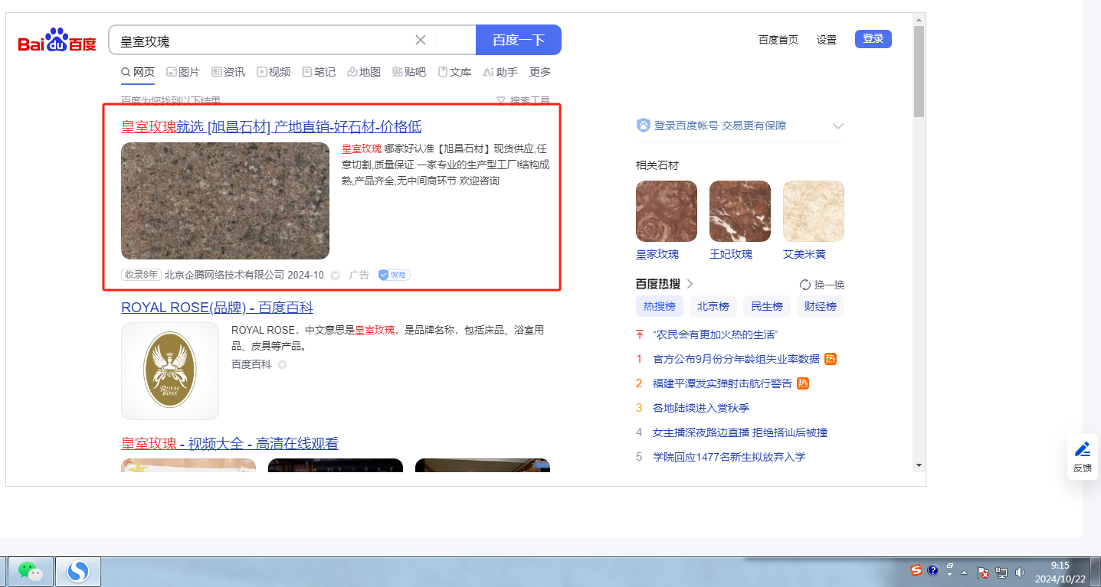The image size is (1101, 587).
Task: Click the Royal Rose gold logo thumbnail
Action: pyautogui.click(x=170, y=371)
